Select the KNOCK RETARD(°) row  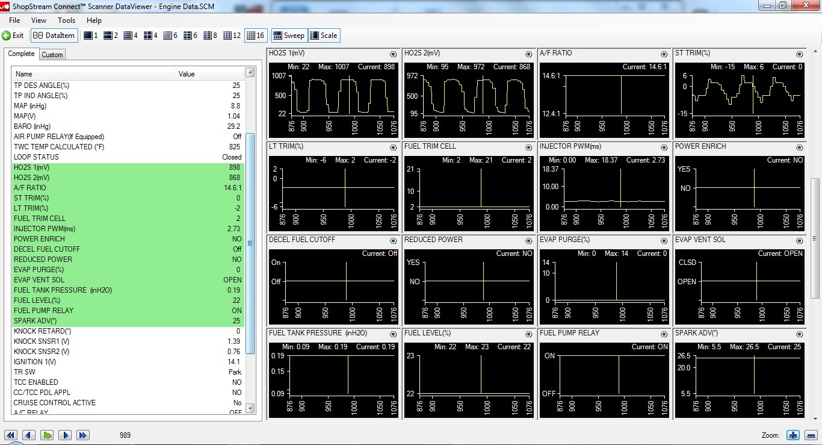(x=128, y=331)
